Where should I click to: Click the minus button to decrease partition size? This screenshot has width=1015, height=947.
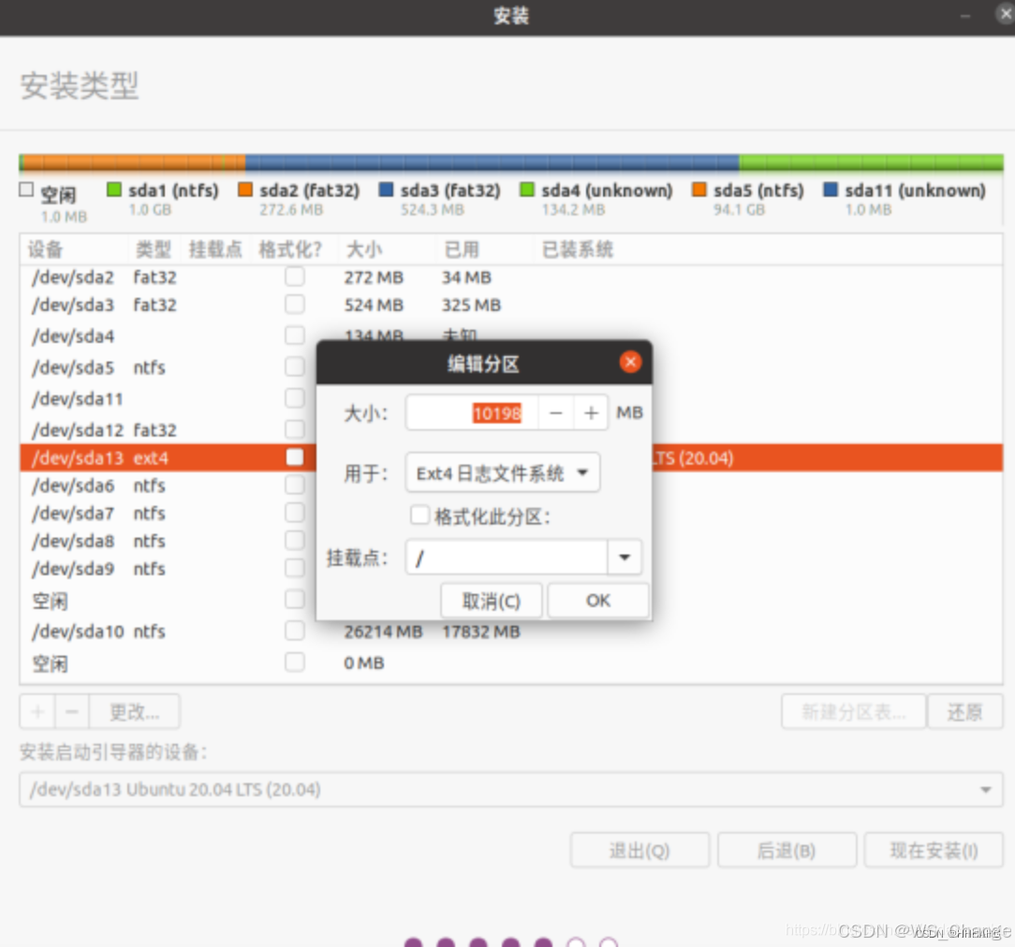[555, 412]
